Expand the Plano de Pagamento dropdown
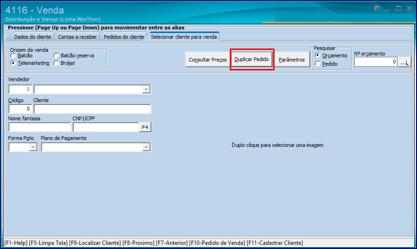This screenshot has height=249, width=417. click(x=146, y=147)
